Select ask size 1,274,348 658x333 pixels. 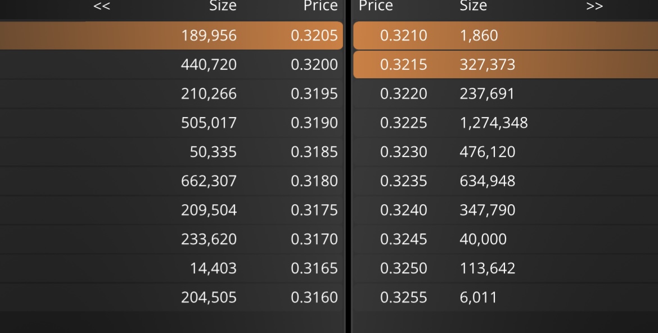pyautogui.click(x=494, y=123)
